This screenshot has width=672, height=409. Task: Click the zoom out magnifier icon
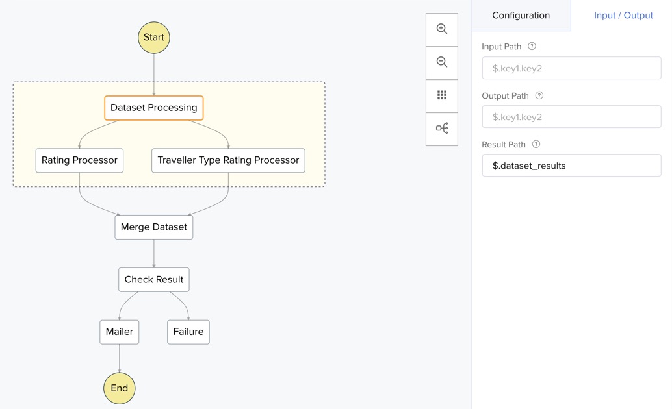pos(442,62)
